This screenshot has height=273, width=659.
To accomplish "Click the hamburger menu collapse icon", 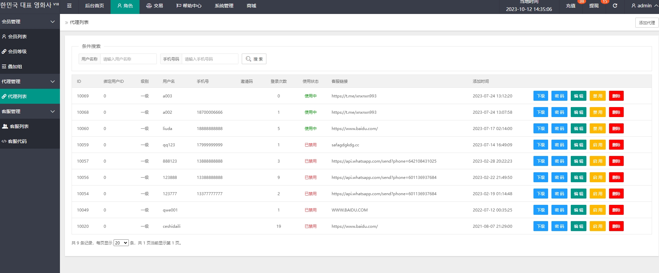I will 69,6.
